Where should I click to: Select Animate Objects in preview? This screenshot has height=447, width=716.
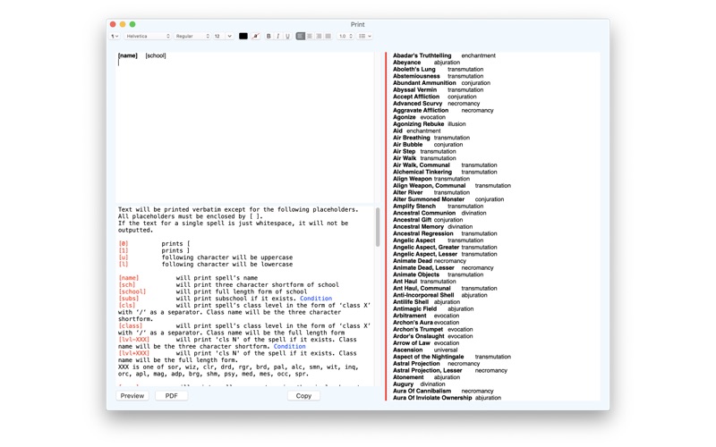coord(416,274)
